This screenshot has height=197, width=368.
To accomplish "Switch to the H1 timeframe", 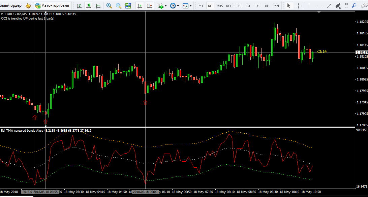I will (239, 6).
